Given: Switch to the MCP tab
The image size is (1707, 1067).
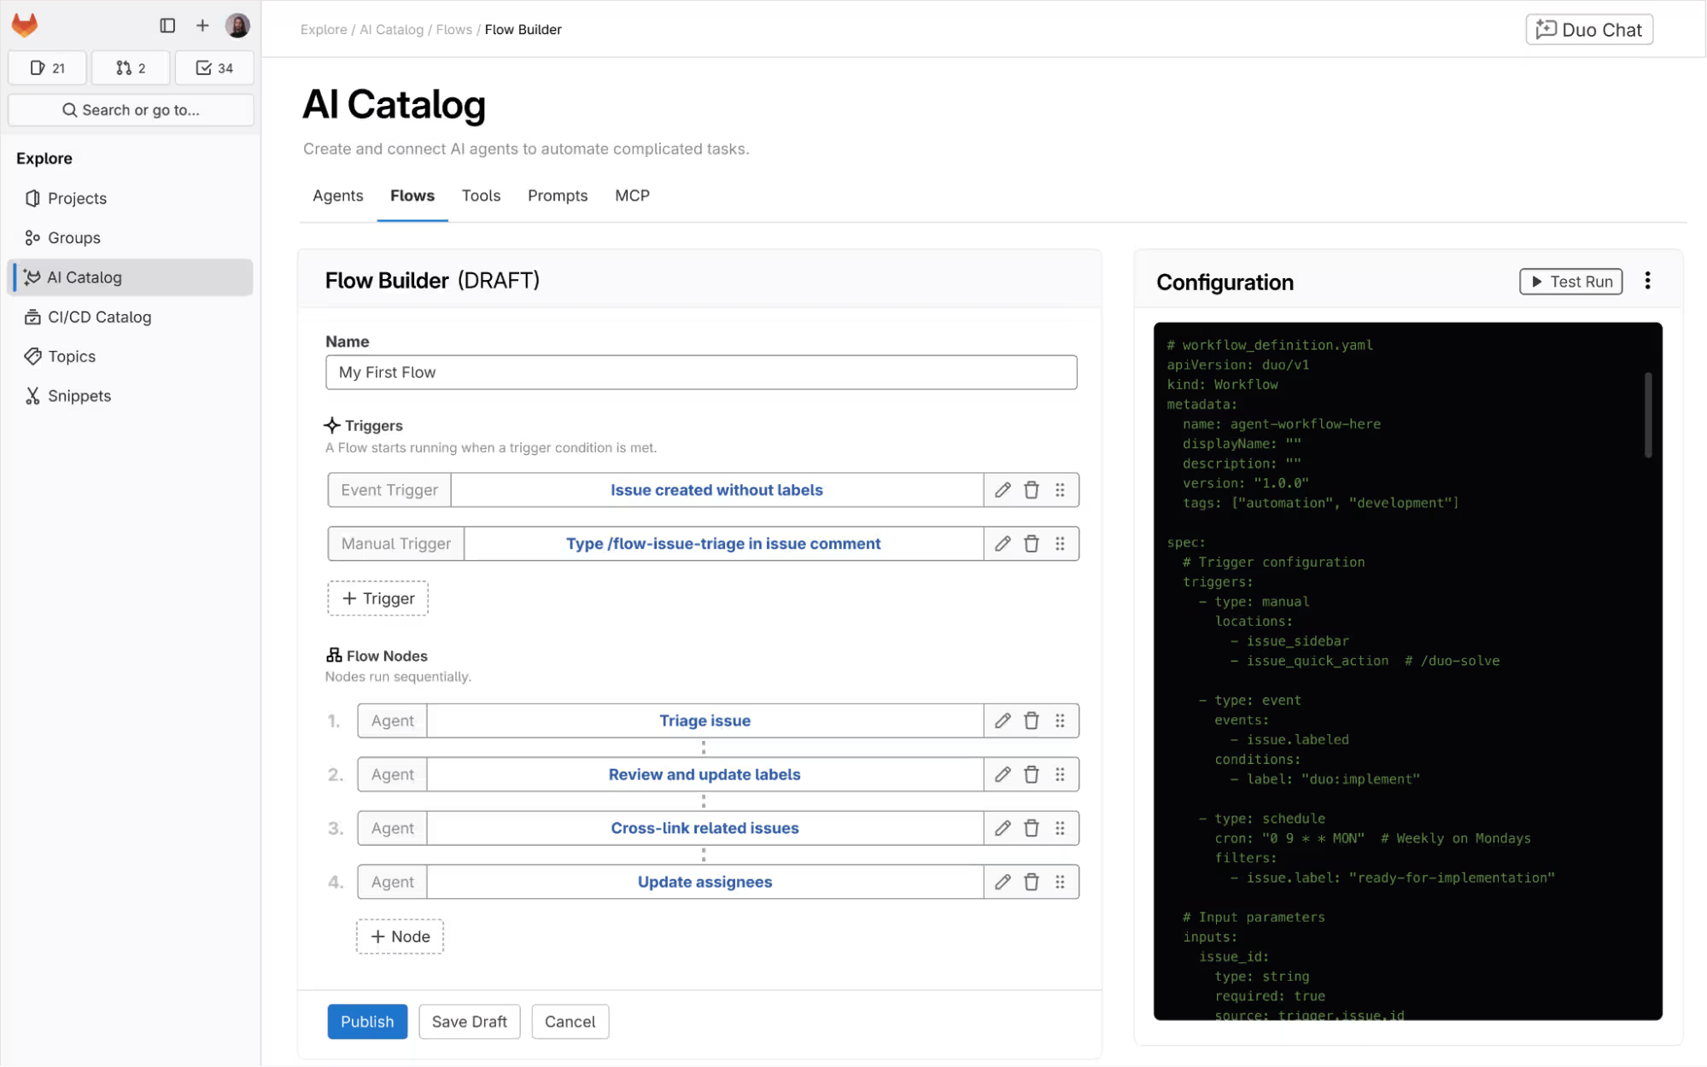Looking at the screenshot, I should [632, 195].
